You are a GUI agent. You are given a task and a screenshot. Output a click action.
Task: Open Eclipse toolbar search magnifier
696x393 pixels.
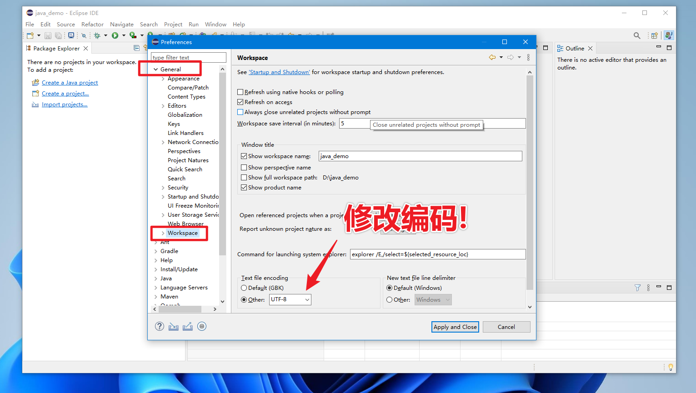(637, 35)
